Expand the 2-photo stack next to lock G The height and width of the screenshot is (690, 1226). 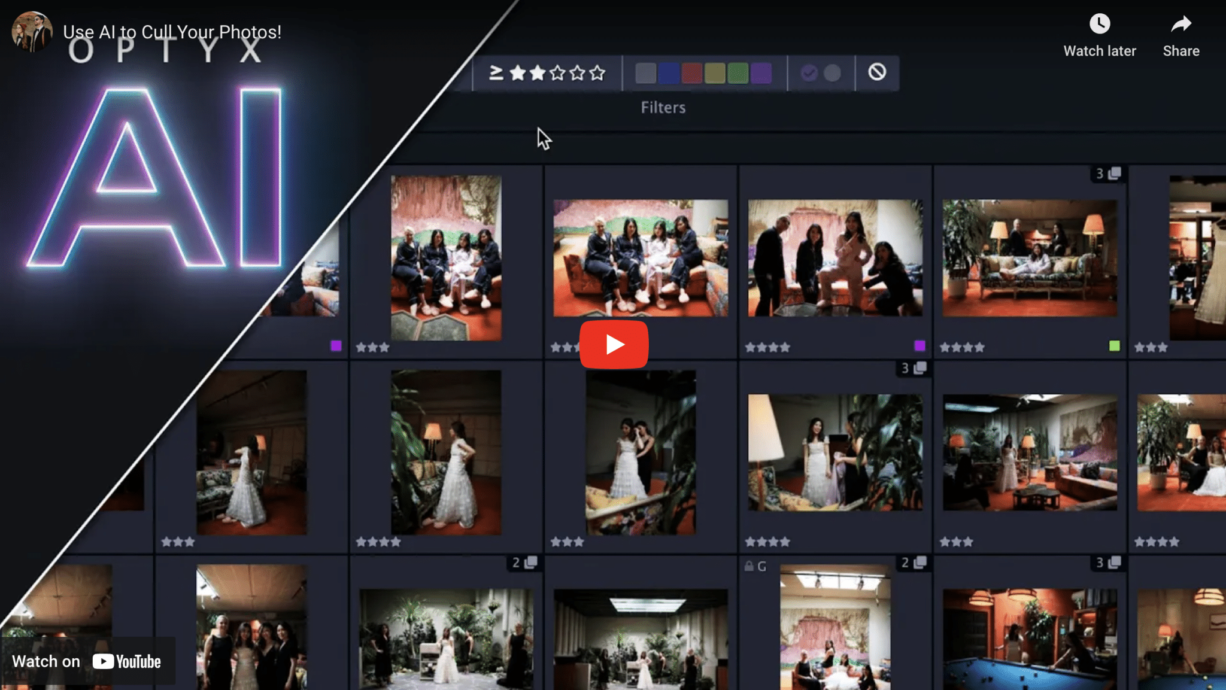pos(914,563)
